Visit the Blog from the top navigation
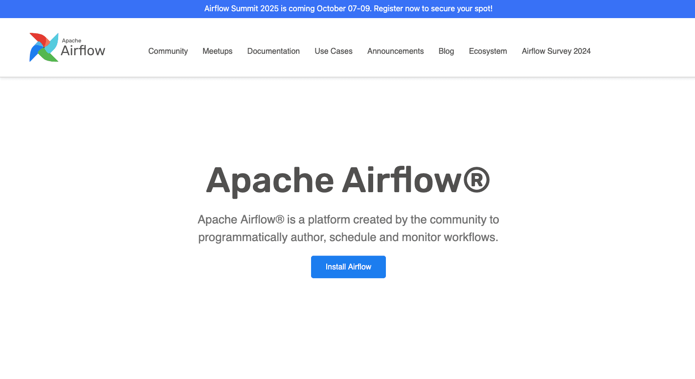 point(446,51)
